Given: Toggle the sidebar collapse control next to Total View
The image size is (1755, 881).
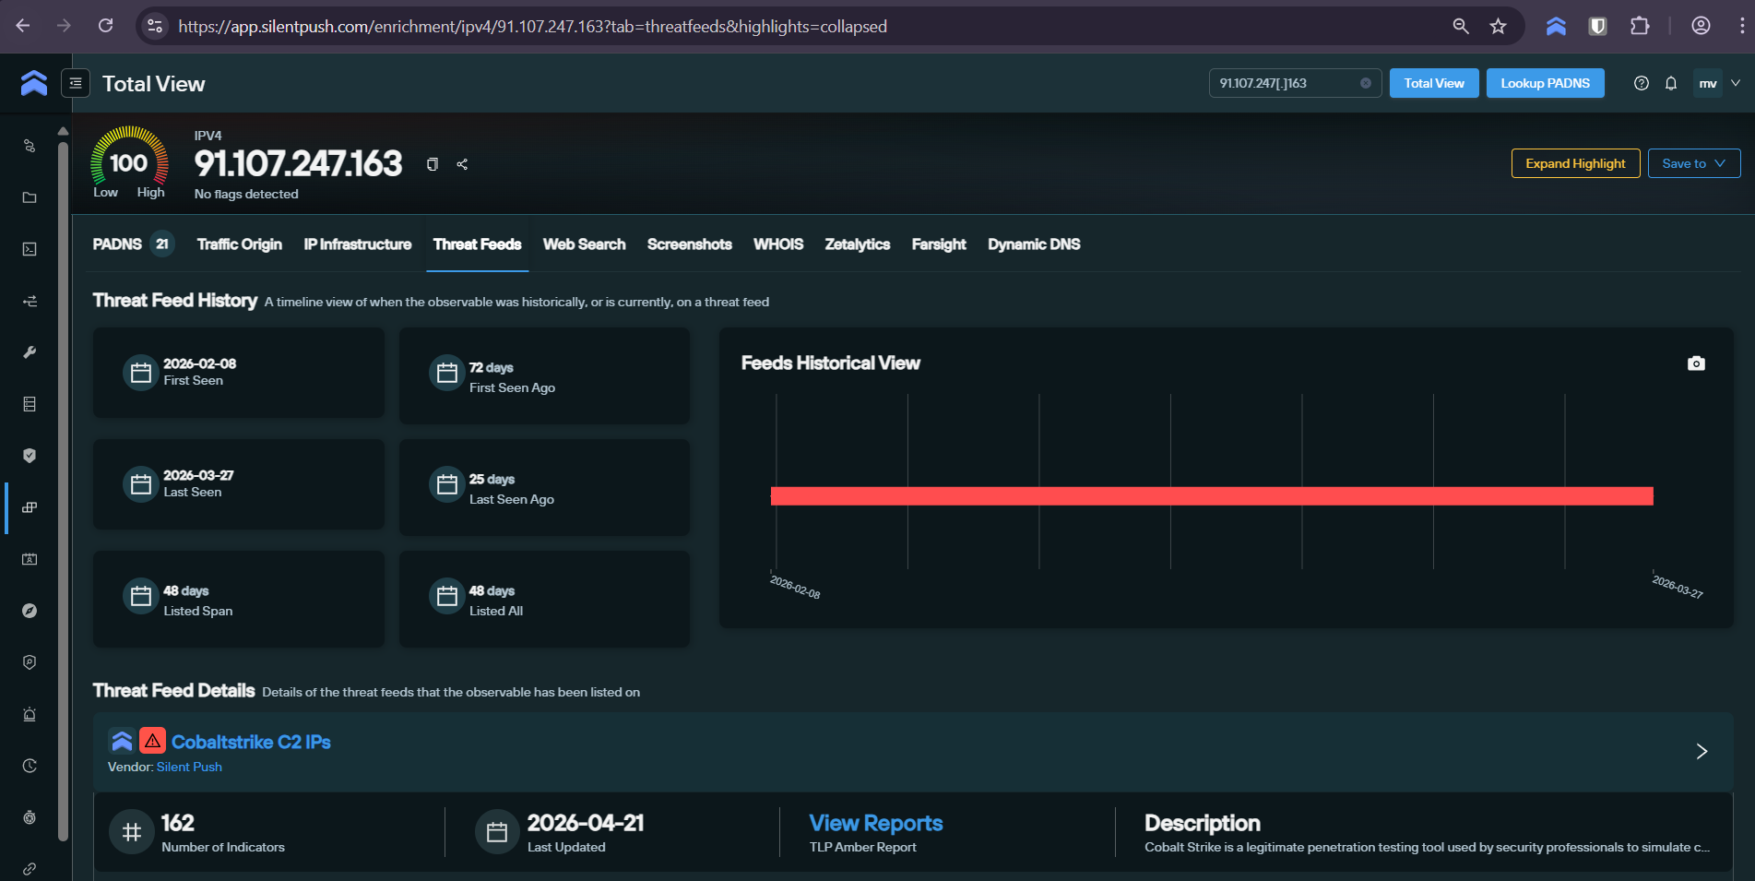Looking at the screenshot, I should 75,83.
